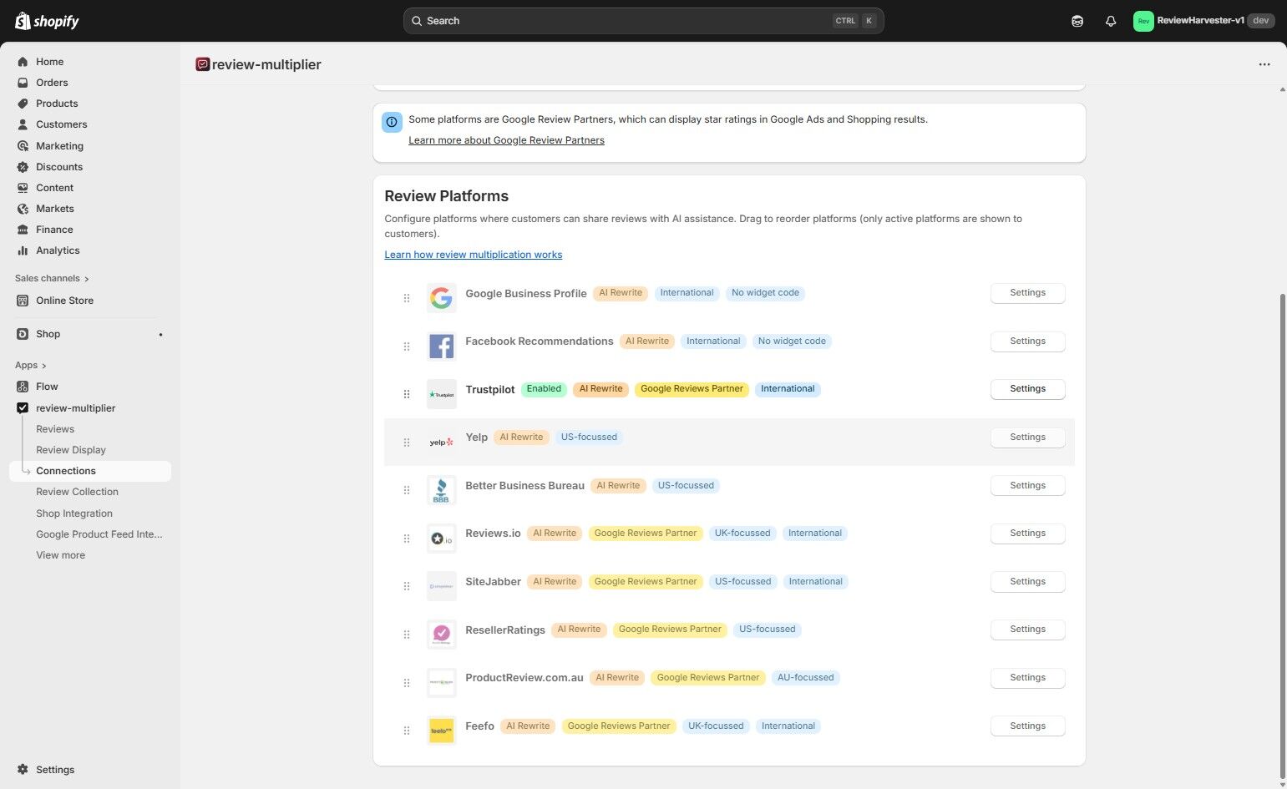
Task: Open the Review Collection sub-page
Action: pyautogui.click(x=77, y=492)
